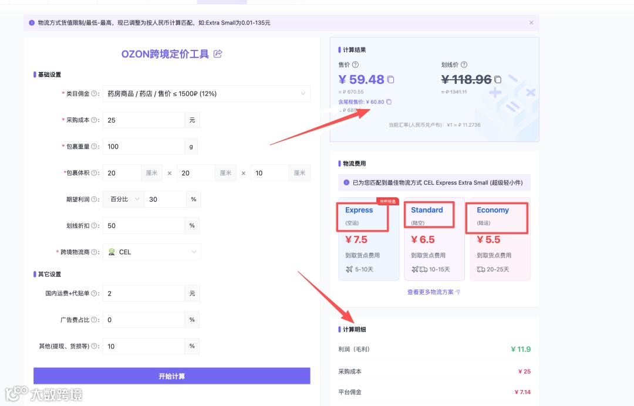Click the 采购成本 input with 25
634x406 pixels.
tap(144, 120)
